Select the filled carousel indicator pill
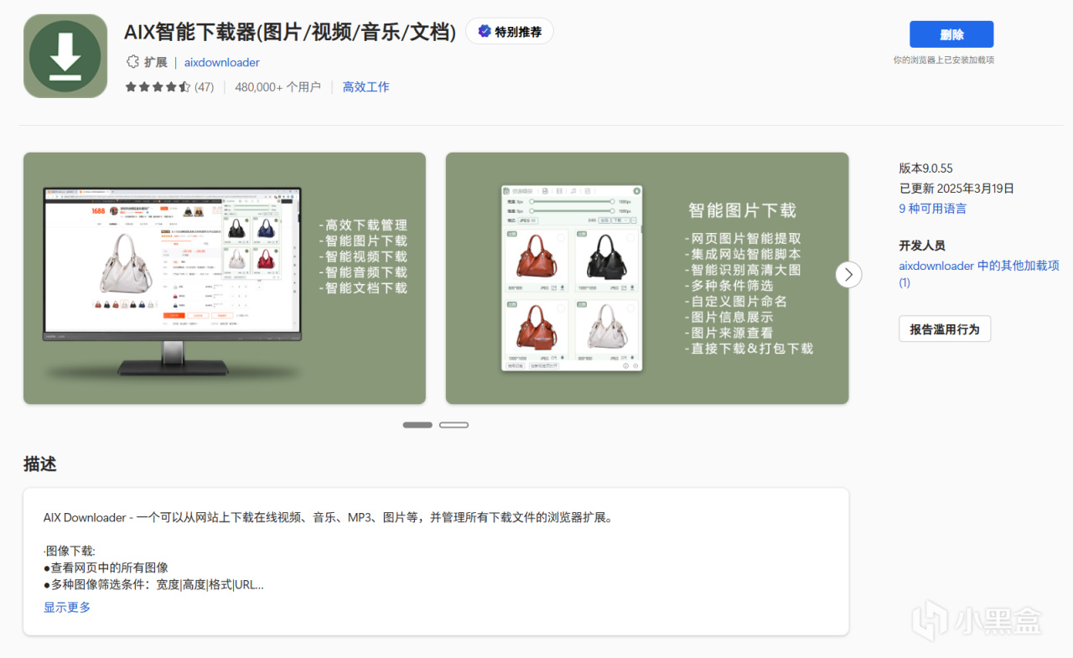 tap(417, 425)
